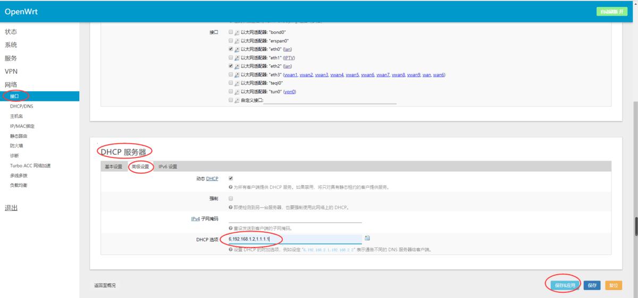
Task: Toggle the 动态 DHCP checkbox
Action: click(x=230, y=179)
